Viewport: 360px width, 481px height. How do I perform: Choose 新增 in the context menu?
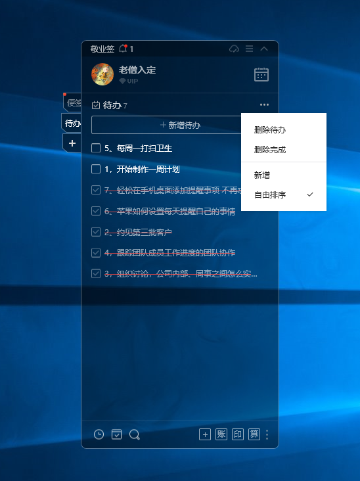click(284, 175)
